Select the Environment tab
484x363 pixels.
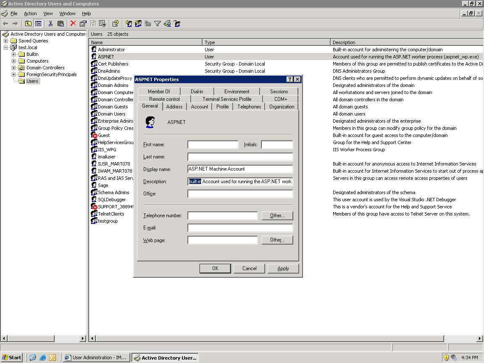[x=237, y=92]
